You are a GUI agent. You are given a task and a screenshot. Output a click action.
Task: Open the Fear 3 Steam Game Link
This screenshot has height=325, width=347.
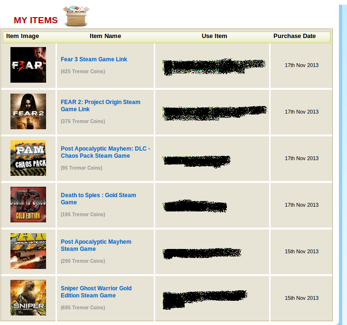(x=94, y=59)
